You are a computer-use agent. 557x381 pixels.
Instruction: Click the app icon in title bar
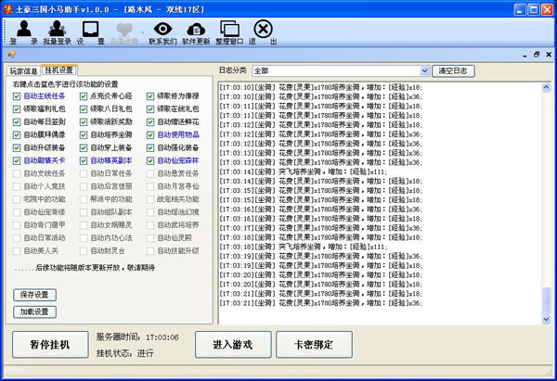[7, 9]
